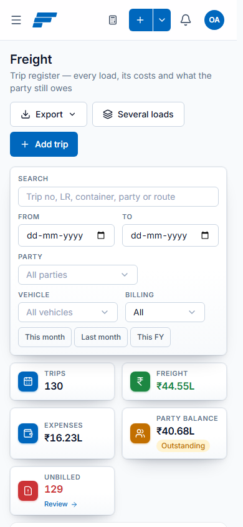Click the Unbilled count 129
This screenshot has height=527, width=243.
pyautogui.click(x=54, y=489)
